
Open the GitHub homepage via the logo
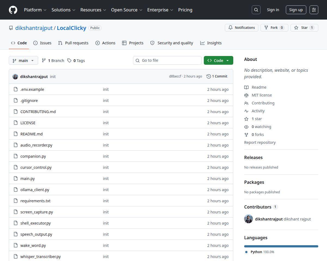[13, 10]
